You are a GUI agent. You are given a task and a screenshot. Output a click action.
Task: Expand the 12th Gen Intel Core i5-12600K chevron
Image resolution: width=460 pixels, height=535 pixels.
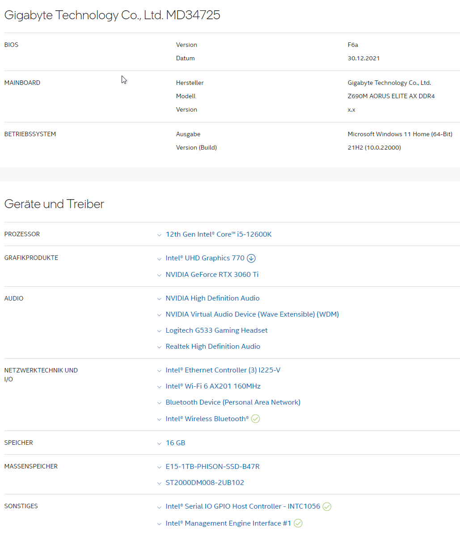(159, 235)
